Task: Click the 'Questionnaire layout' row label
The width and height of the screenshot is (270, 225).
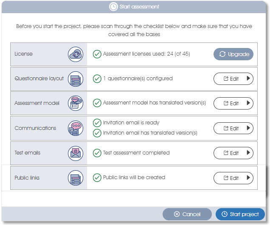Action: tap(39, 79)
